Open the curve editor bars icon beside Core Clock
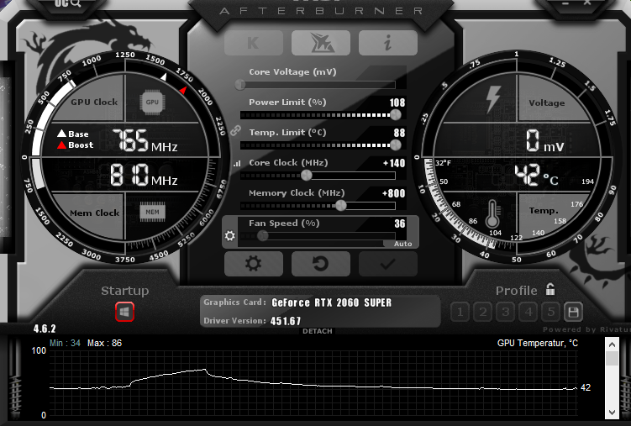Screen dimensions: 631x426 pyautogui.click(x=237, y=163)
